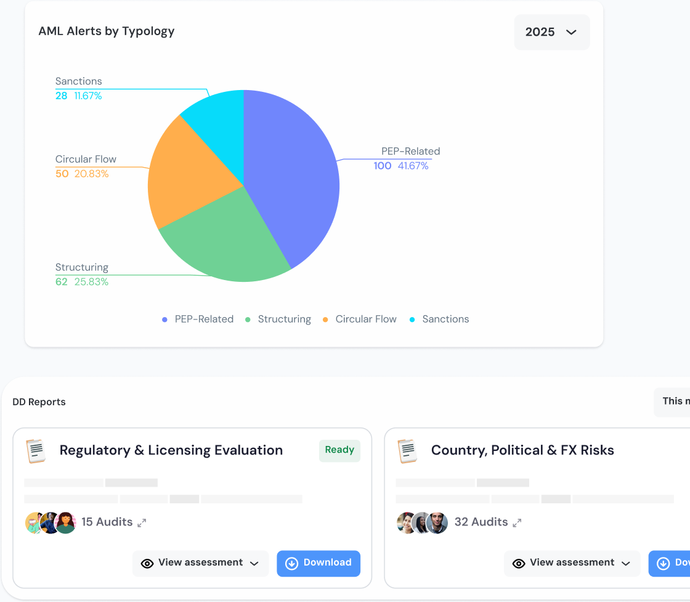Click the Sanctions legend color dot
Screen dimensions: 690x602
[412, 320]
